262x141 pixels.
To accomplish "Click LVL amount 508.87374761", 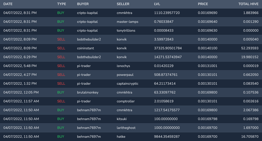I will point(166,75).
